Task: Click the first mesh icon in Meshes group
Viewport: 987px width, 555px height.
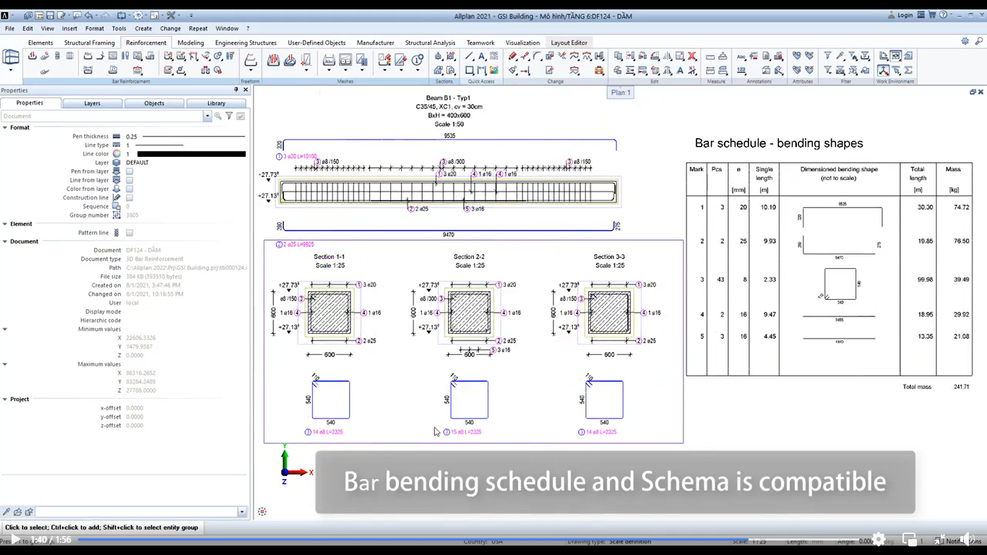Action: [x=273, y=61]
